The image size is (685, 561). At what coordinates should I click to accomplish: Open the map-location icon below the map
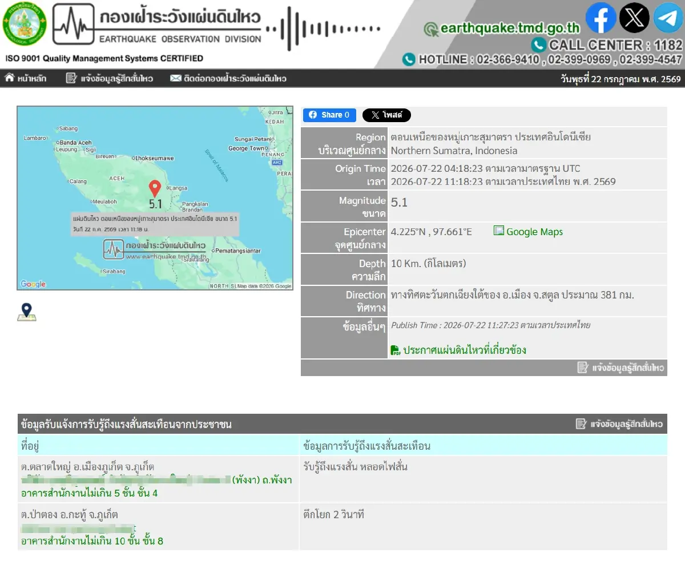point(26,312)
